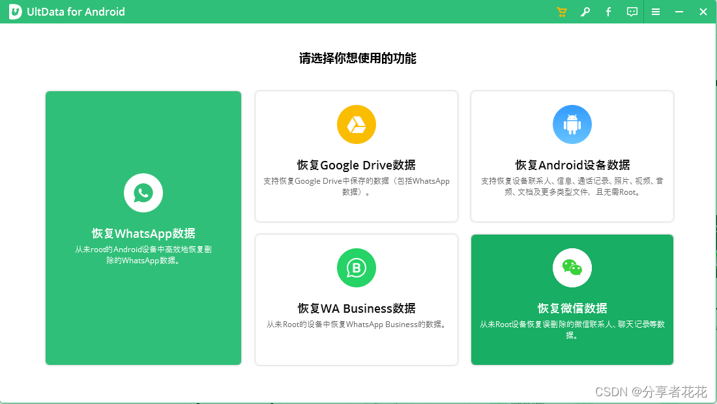The image size is (717, 404).
Task: Select the 恢复WA Business数据 title
Action: [x=356, y=308]
